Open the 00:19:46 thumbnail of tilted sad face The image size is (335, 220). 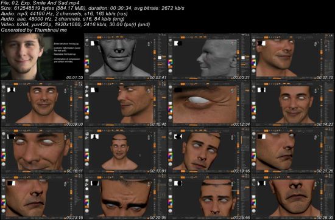[x=209, y=150]
